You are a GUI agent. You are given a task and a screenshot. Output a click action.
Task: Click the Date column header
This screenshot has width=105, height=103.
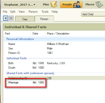pyautogui.click(x=38, y=34)
